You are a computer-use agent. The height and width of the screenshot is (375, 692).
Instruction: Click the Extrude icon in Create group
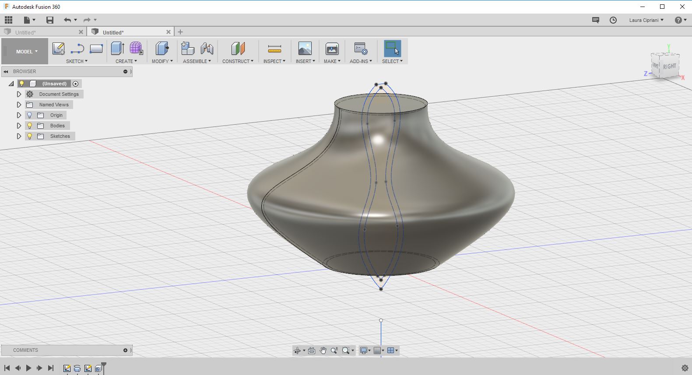[x=117, y=49]
